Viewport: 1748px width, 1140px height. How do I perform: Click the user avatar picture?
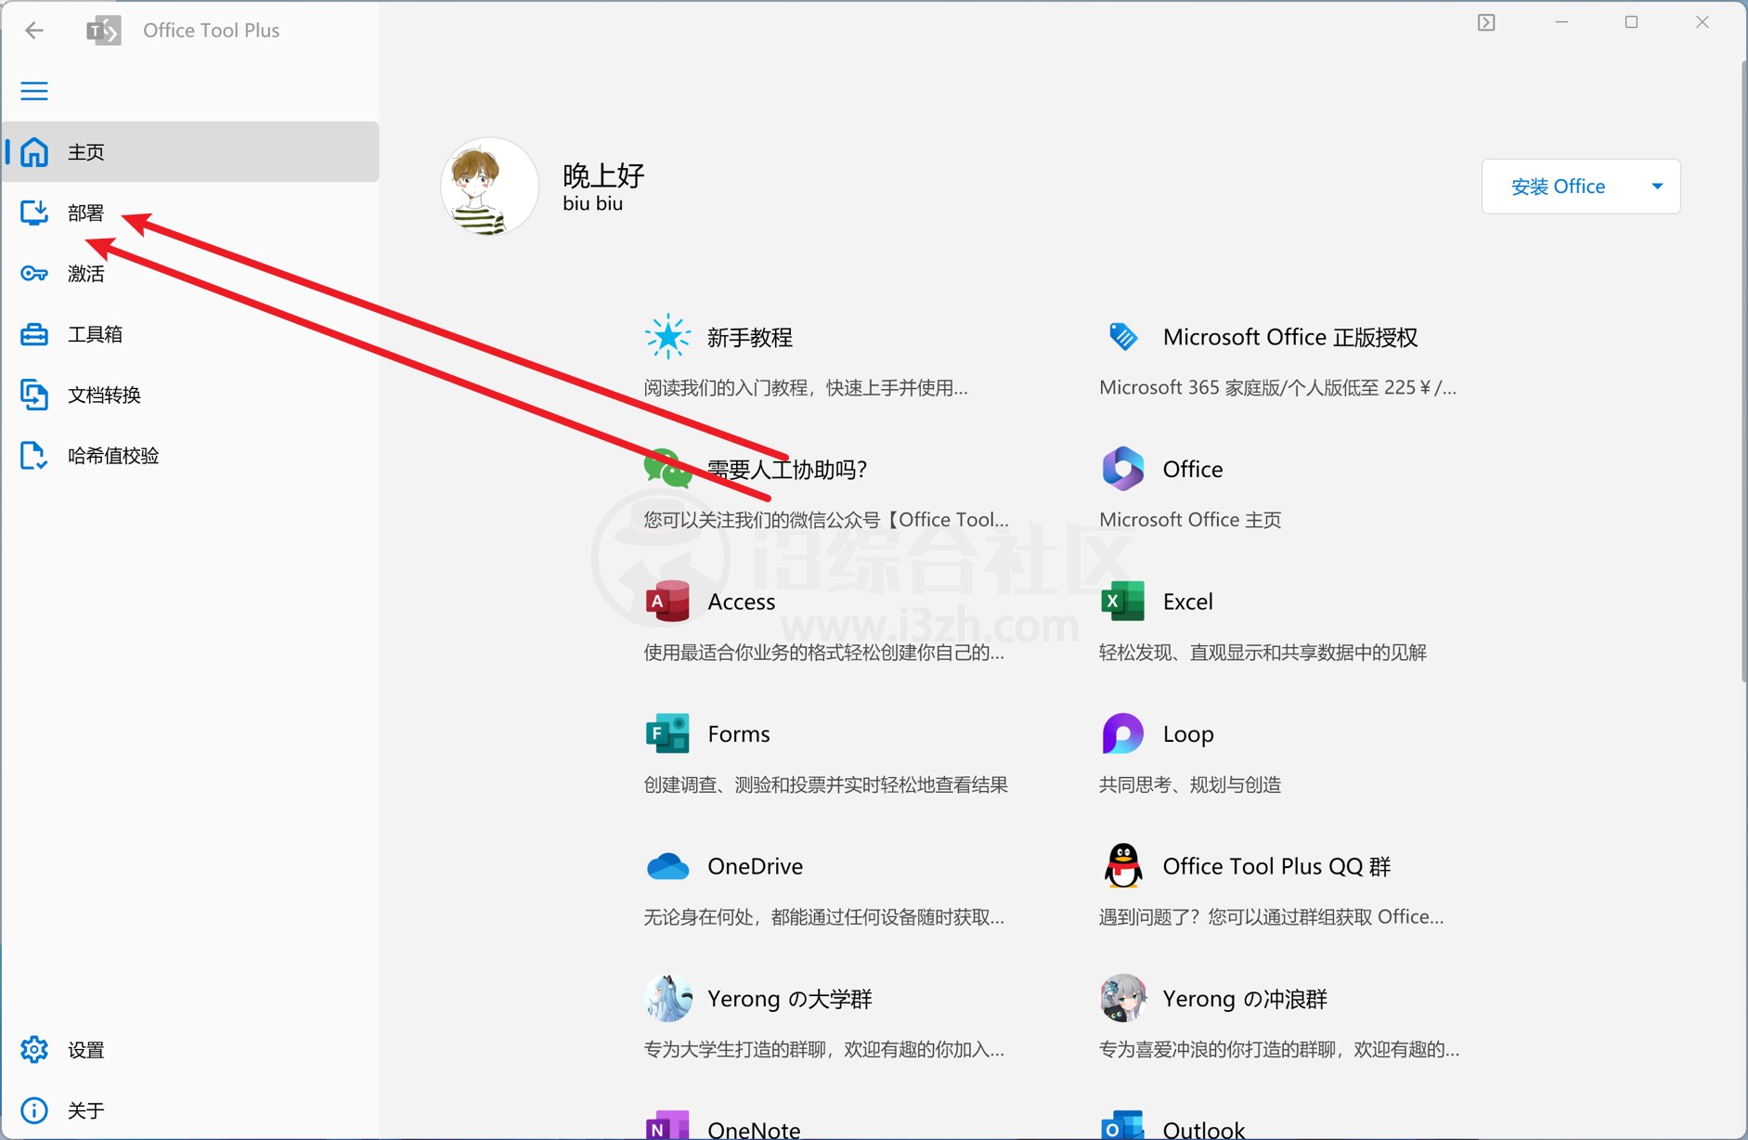pyautogui.click(x=489, y=187)
